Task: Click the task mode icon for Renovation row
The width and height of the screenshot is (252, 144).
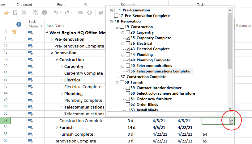Action: (x=30, y=53)
